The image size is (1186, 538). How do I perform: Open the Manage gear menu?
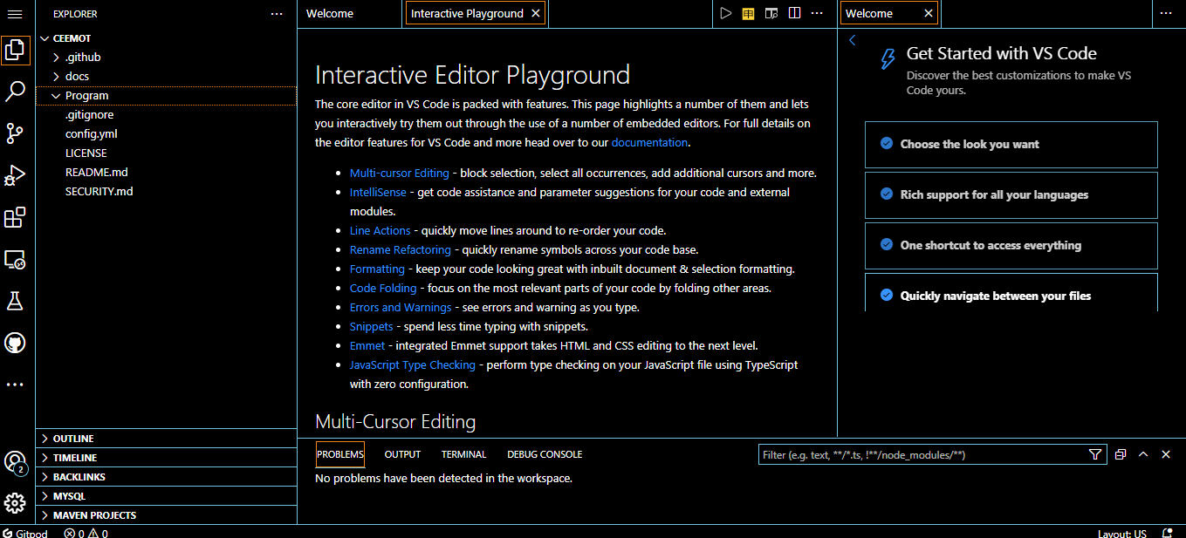tap(15, 503)
